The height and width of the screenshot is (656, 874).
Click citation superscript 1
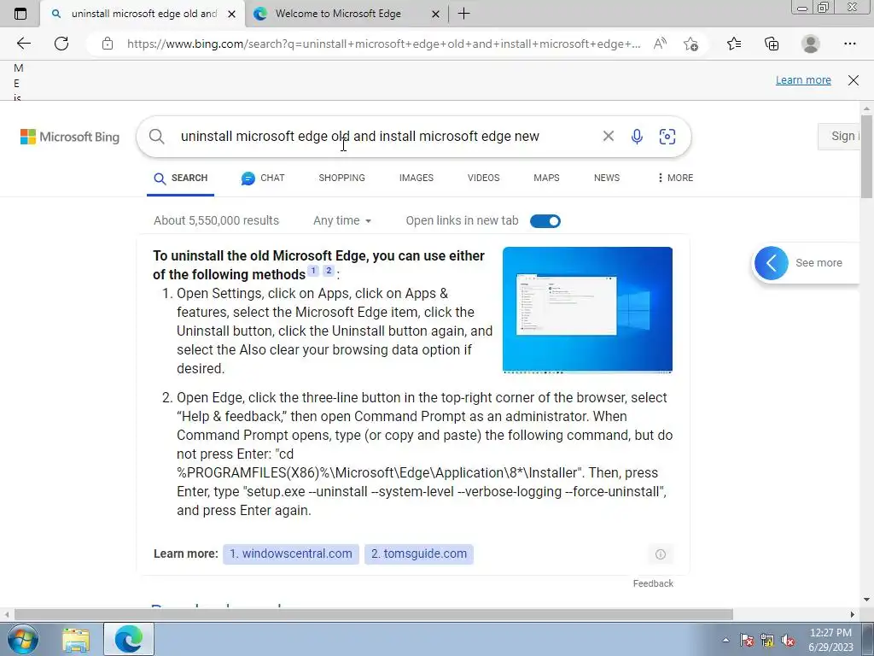point(313,271)
